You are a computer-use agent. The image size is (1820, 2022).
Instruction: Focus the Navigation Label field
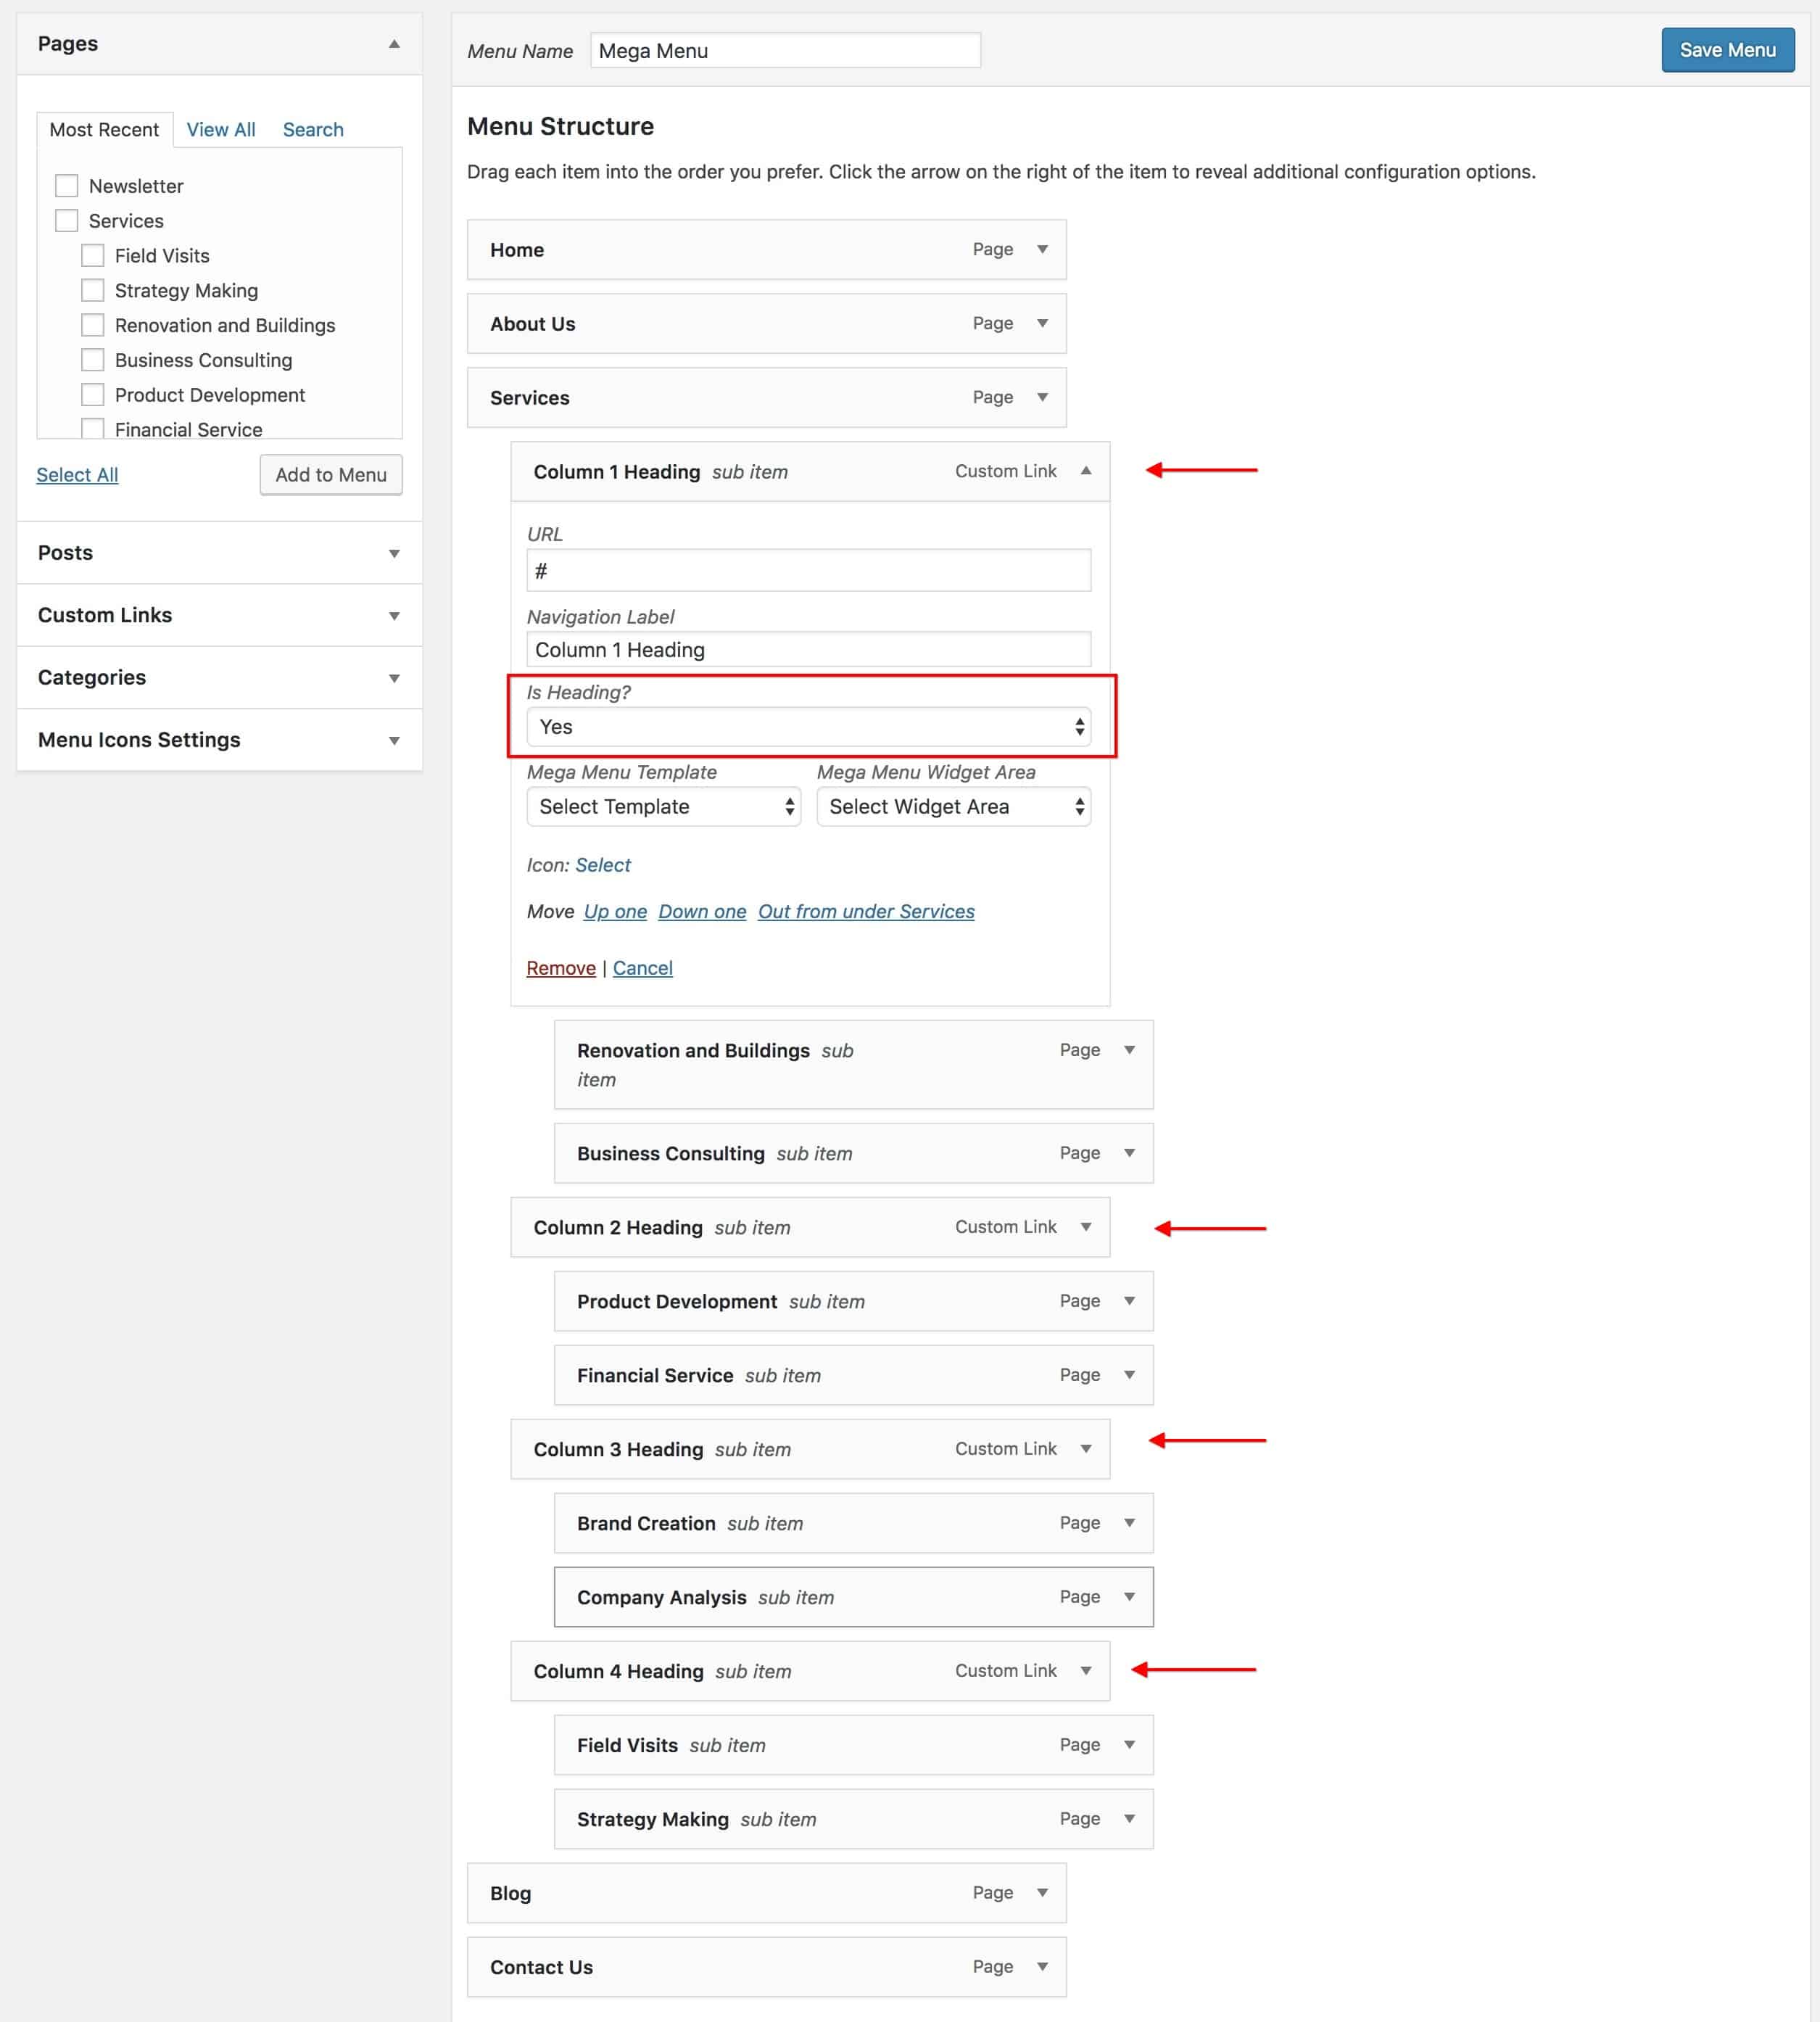tap(808, 650)
